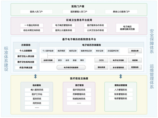Select 术语/字典注册 item

(26, 68)
